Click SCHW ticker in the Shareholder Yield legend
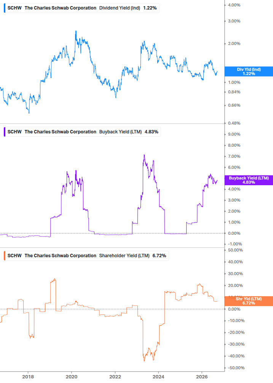The width and height of the screenshot is (273, 383). pos(14,256)
